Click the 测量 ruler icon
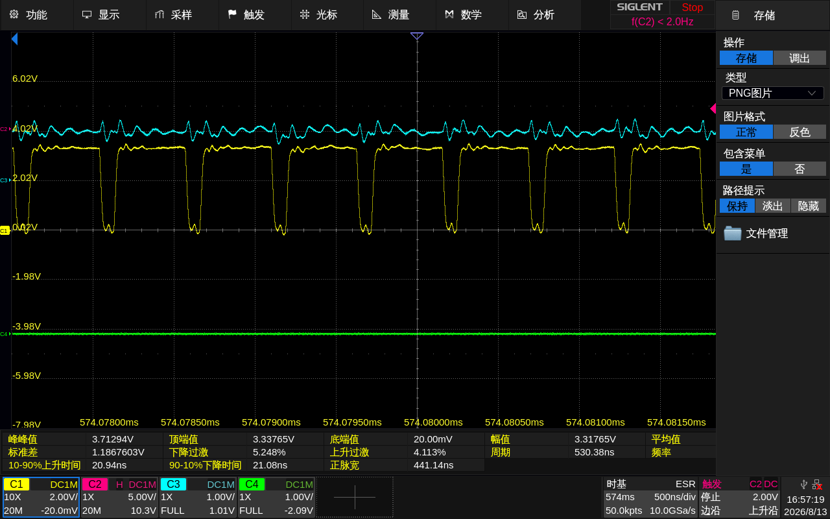Image resolution: width=830 pixels, height=519 pixels. point(377,14)
